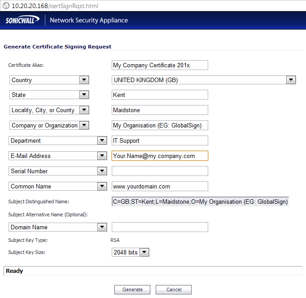Expand the UNITED KINGDOM (GB) country list
Viewport: 306px width, 298px height.
[x=203, y=80]
